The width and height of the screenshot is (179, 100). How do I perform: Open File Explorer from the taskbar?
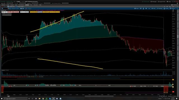pos(39,99)
